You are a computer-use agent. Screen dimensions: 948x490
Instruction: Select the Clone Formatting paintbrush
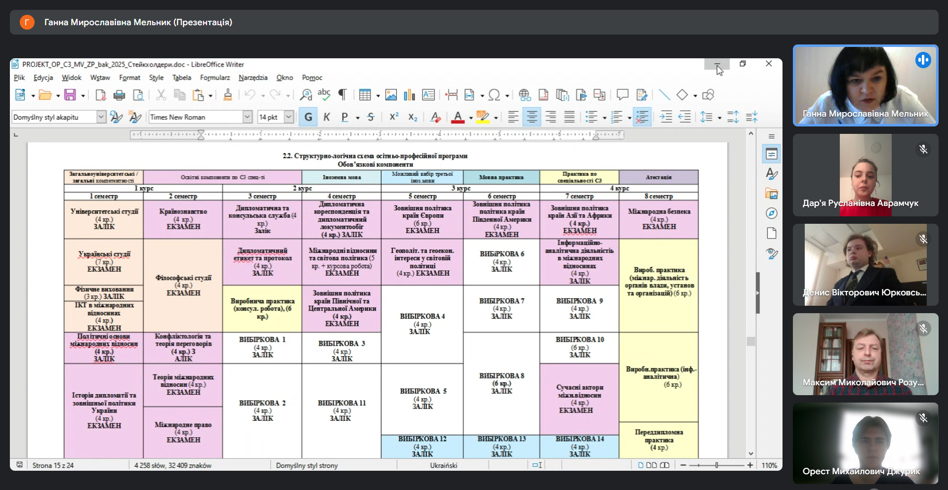227,95
